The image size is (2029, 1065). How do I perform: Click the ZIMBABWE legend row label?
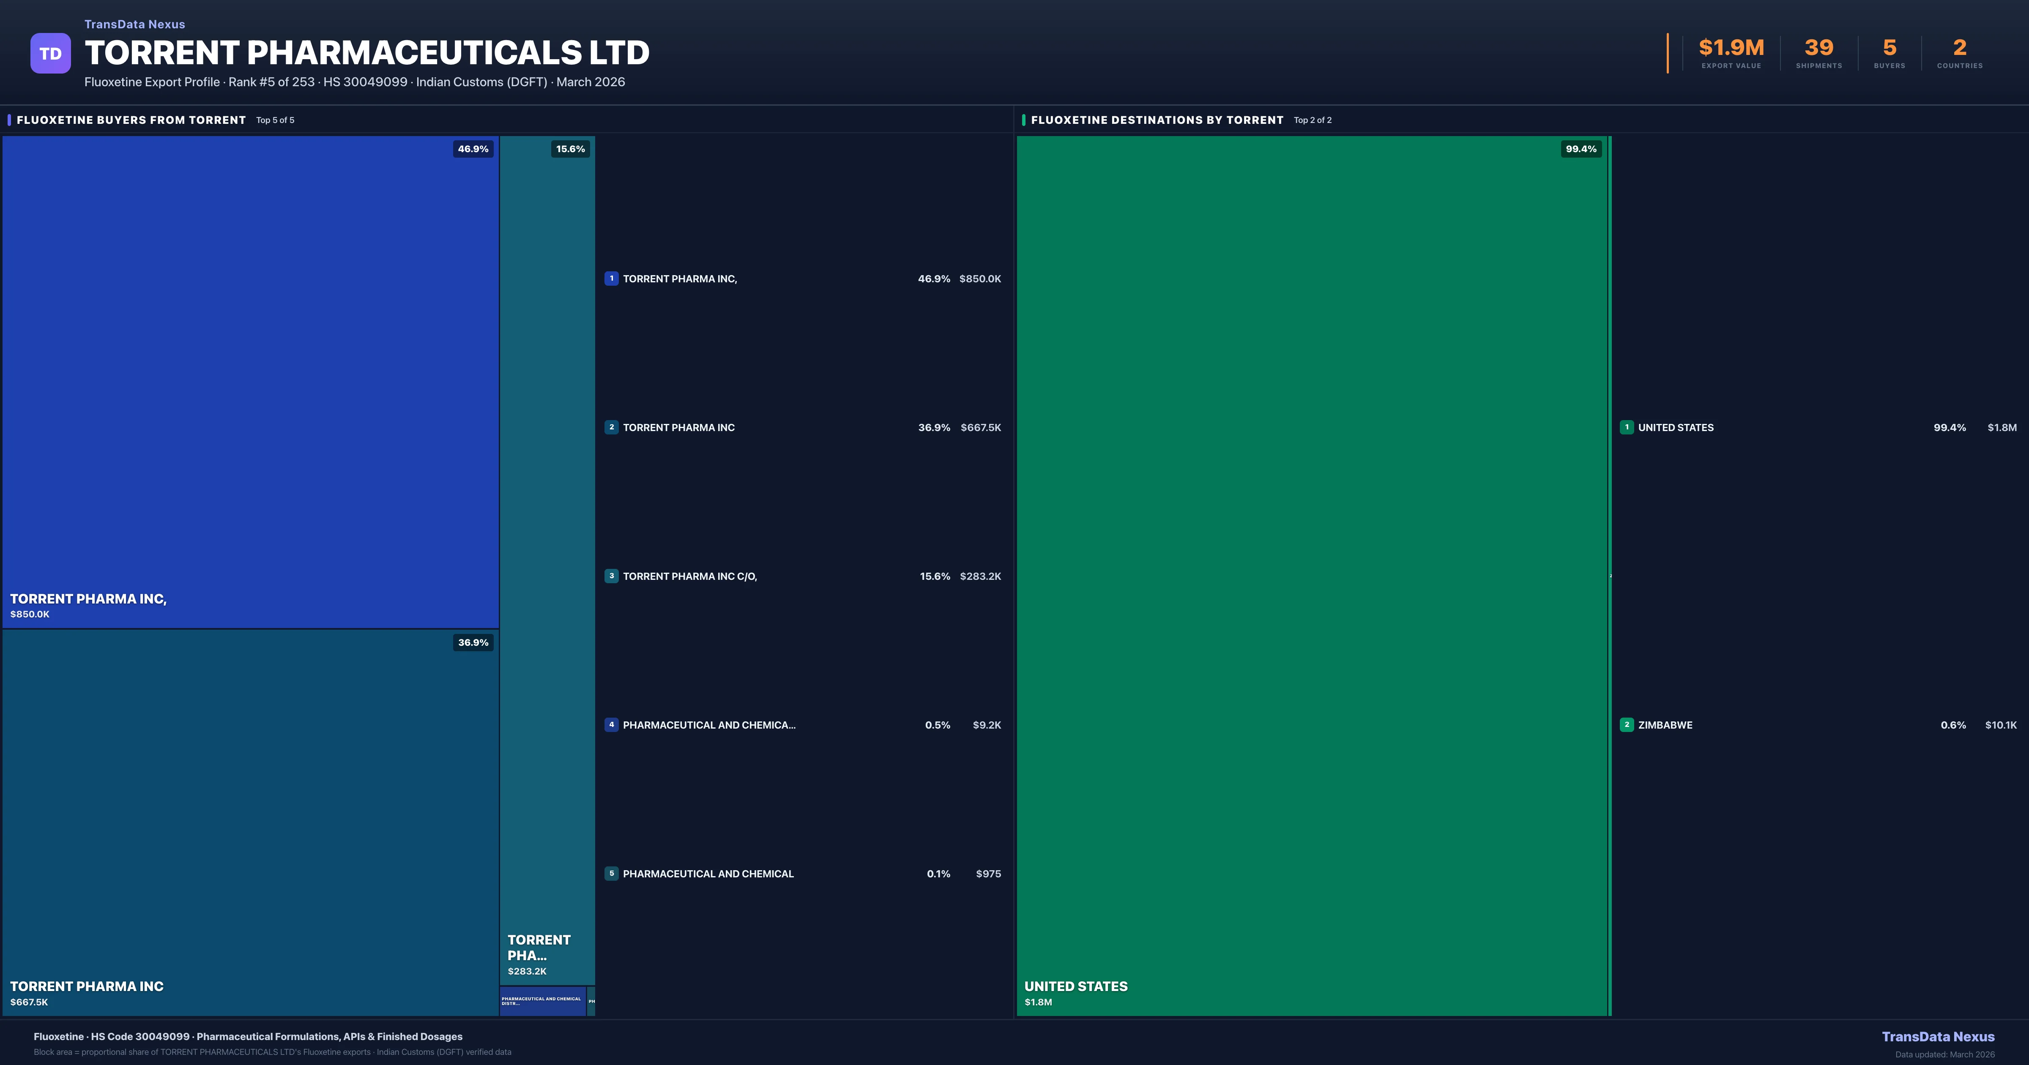pos(1665,725)
